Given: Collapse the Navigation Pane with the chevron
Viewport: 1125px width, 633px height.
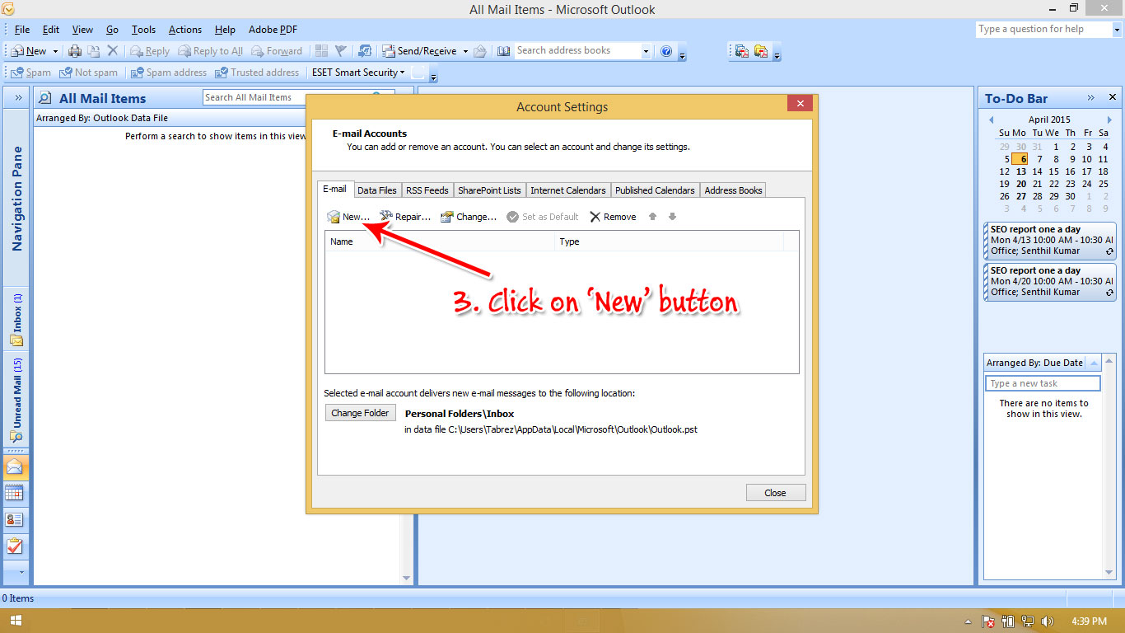Looking at the screenshot, I should point(16,96).
